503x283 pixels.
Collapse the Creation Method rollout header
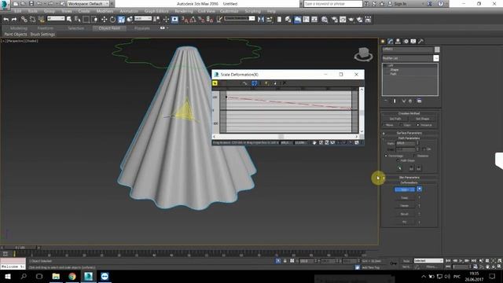[409, 113]
